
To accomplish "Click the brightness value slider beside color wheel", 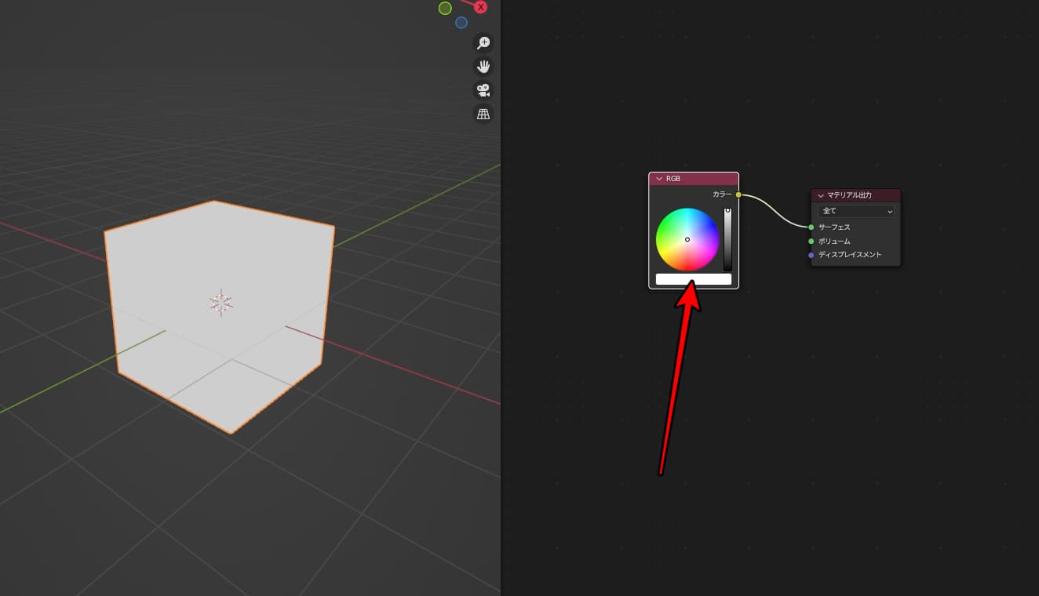I will tap(727, 239).
